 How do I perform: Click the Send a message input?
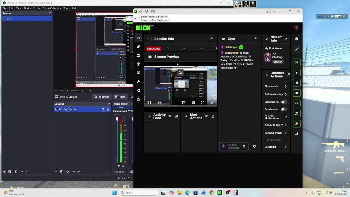(x=234, y=146)
